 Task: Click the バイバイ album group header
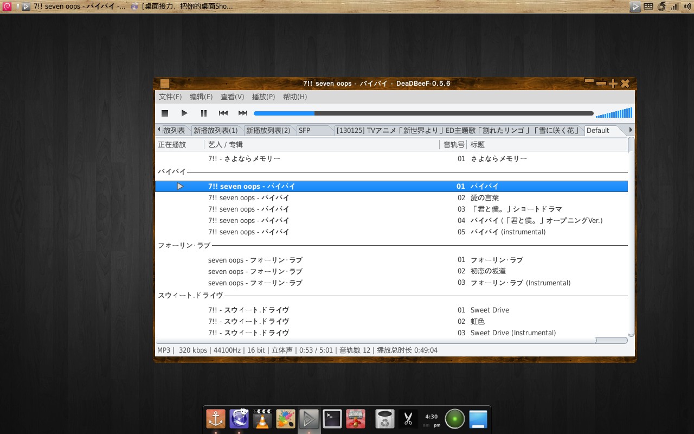(391, 171)
